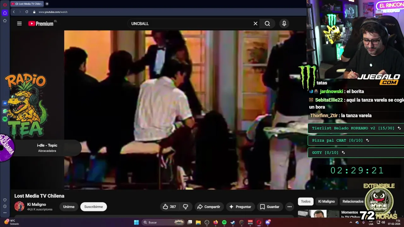
Task: Open weather widget 16°C Soleado
Action: [x=12, y=222]
